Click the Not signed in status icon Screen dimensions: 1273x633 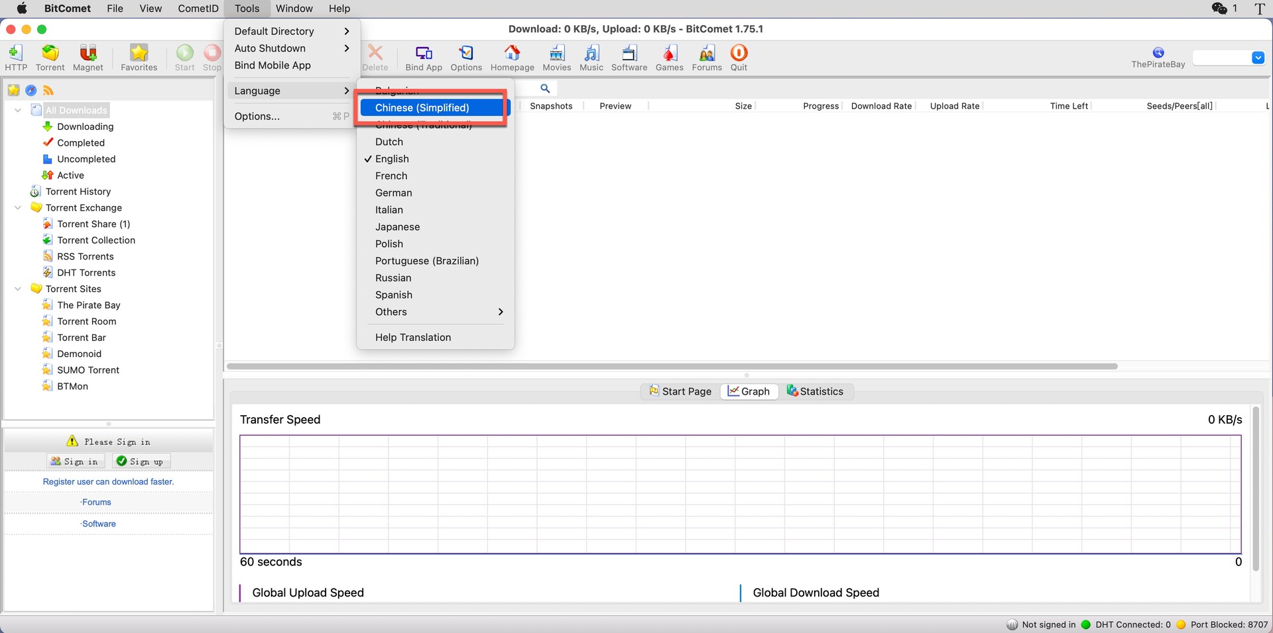point(1012,624)
